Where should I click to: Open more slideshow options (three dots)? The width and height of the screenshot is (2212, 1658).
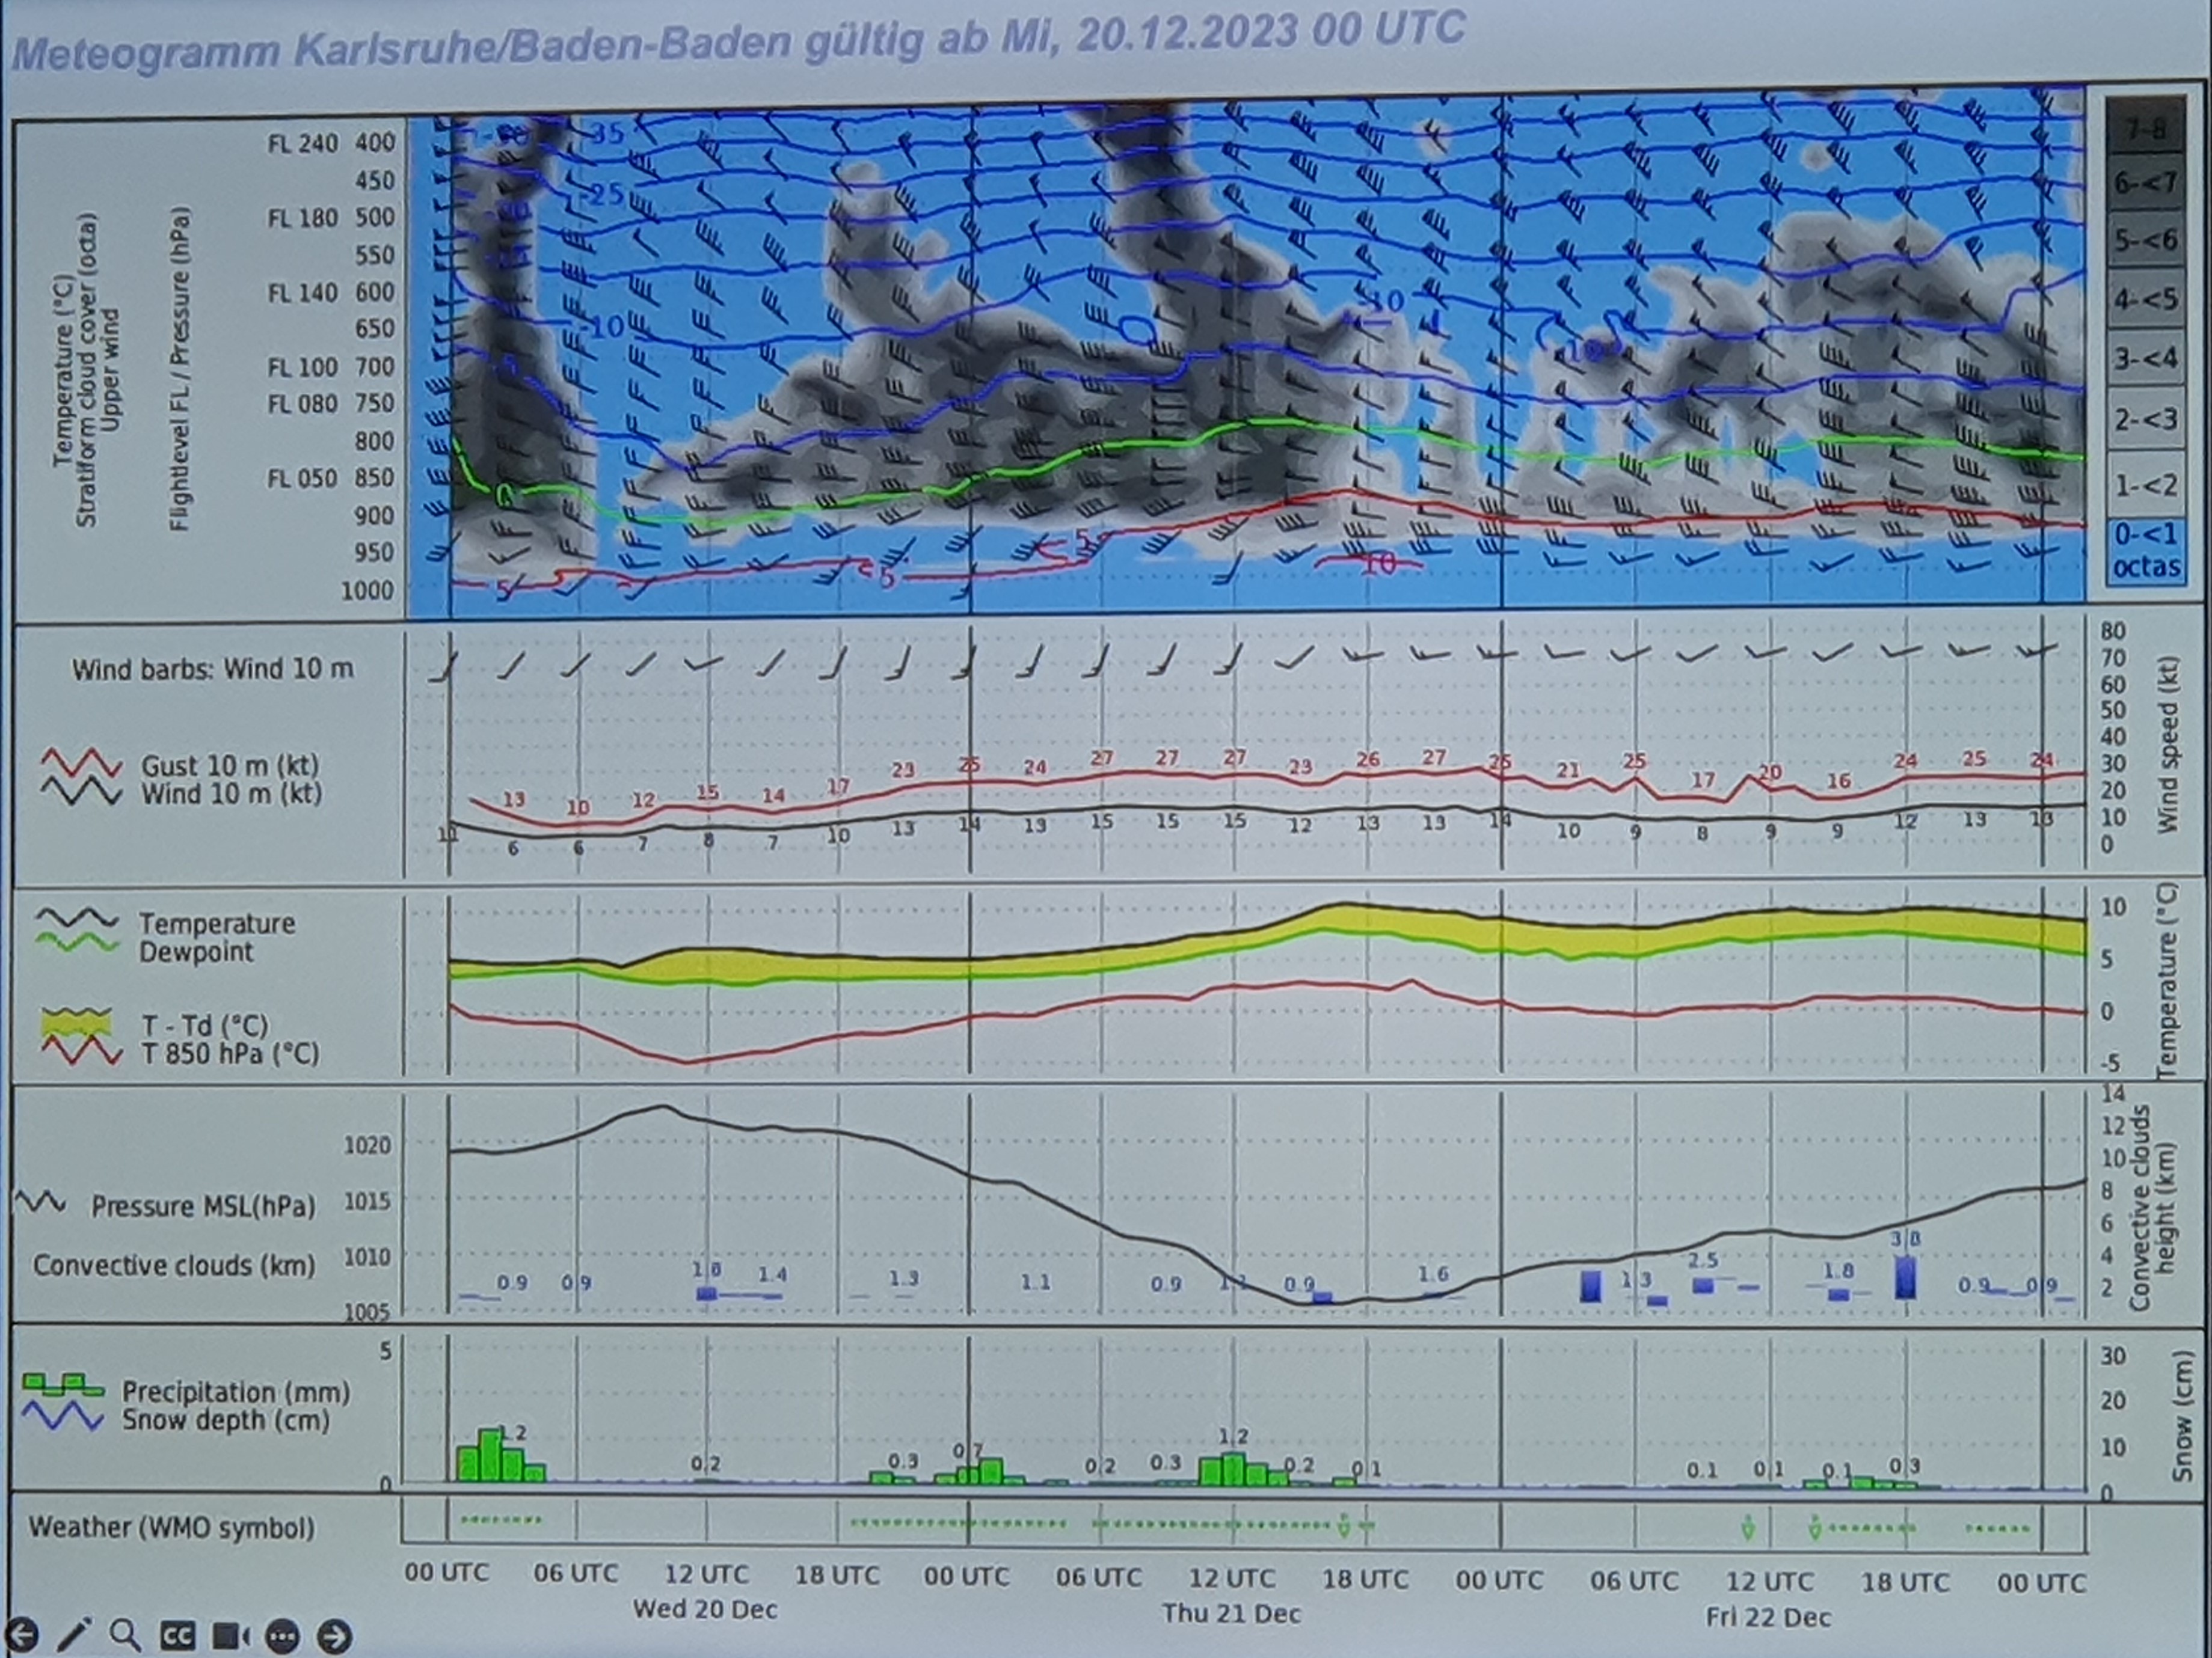[x=282, y=1637]
